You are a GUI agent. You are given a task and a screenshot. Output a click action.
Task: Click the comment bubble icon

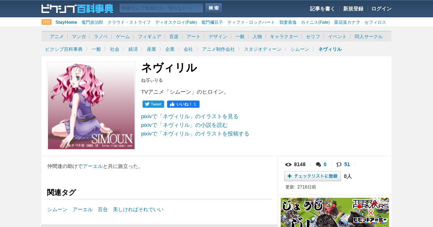pos(318,165)
